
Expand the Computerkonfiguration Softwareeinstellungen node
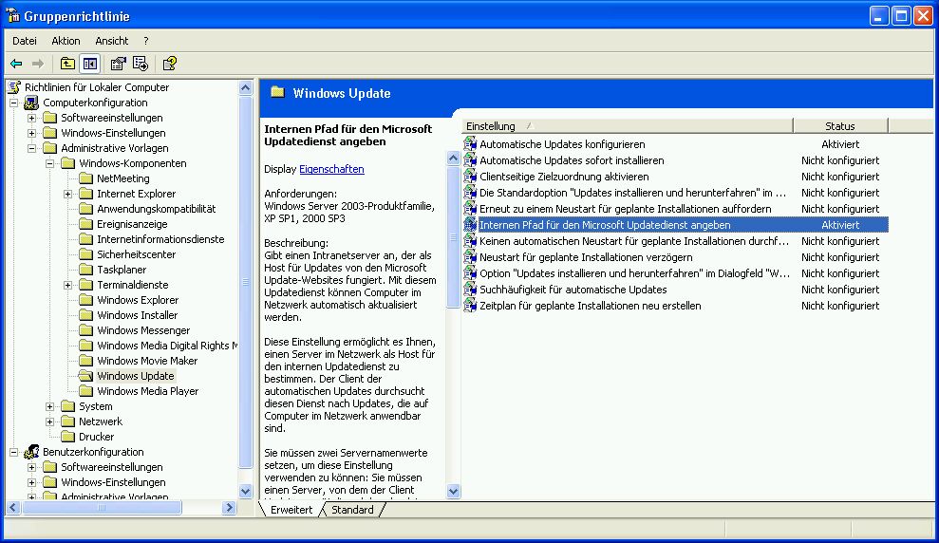click(31, 118)
